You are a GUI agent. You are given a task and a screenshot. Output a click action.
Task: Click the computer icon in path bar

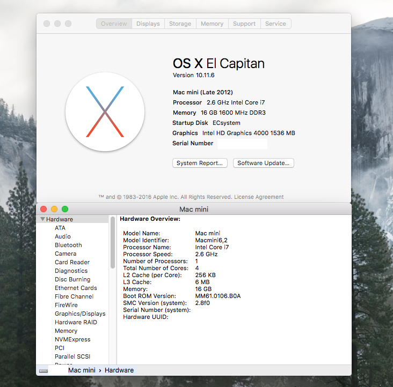point(43,370)
